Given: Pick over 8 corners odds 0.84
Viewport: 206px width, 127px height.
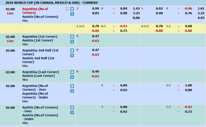Looking at the screenshot, I should (x=124, y=9).
